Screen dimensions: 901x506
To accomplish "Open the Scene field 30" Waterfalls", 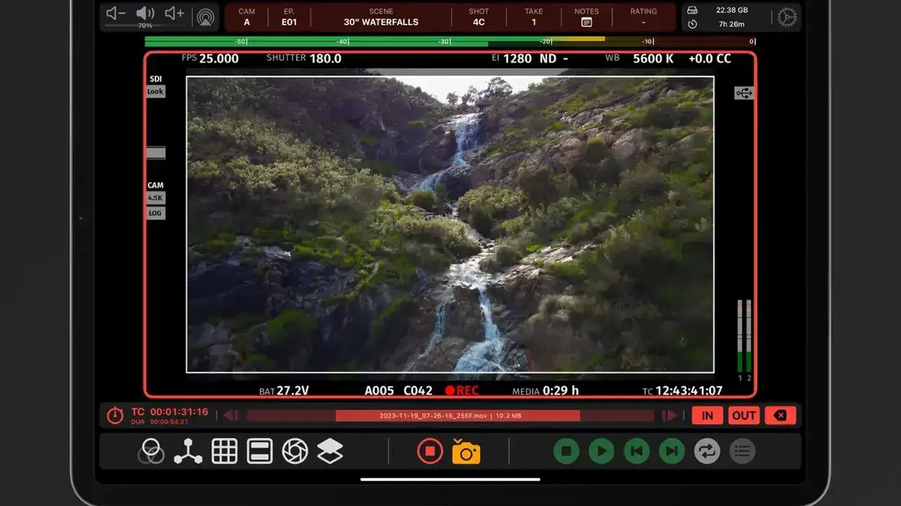I will [x=381, y=17].
